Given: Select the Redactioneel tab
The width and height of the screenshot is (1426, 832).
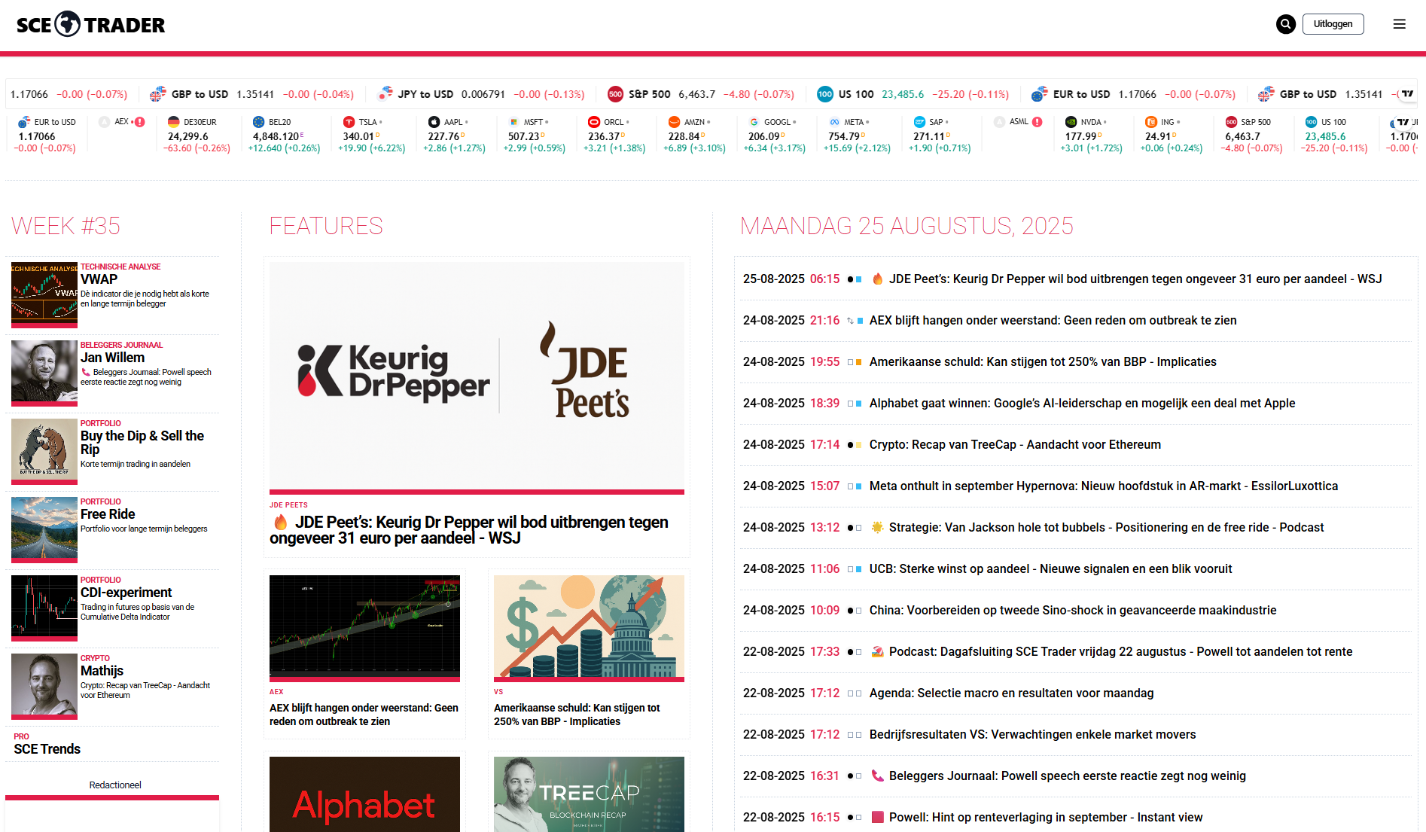Looking at the screenshot, I should 115,785.
